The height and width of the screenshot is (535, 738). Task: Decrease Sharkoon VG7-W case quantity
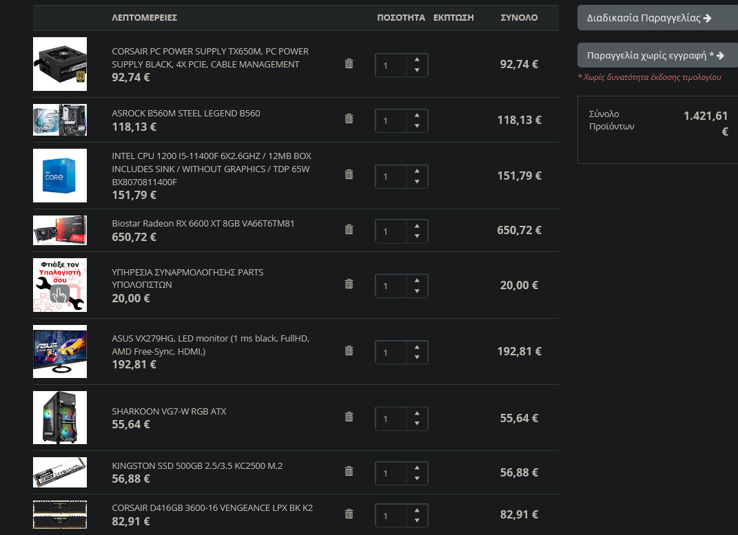(417, 423)
